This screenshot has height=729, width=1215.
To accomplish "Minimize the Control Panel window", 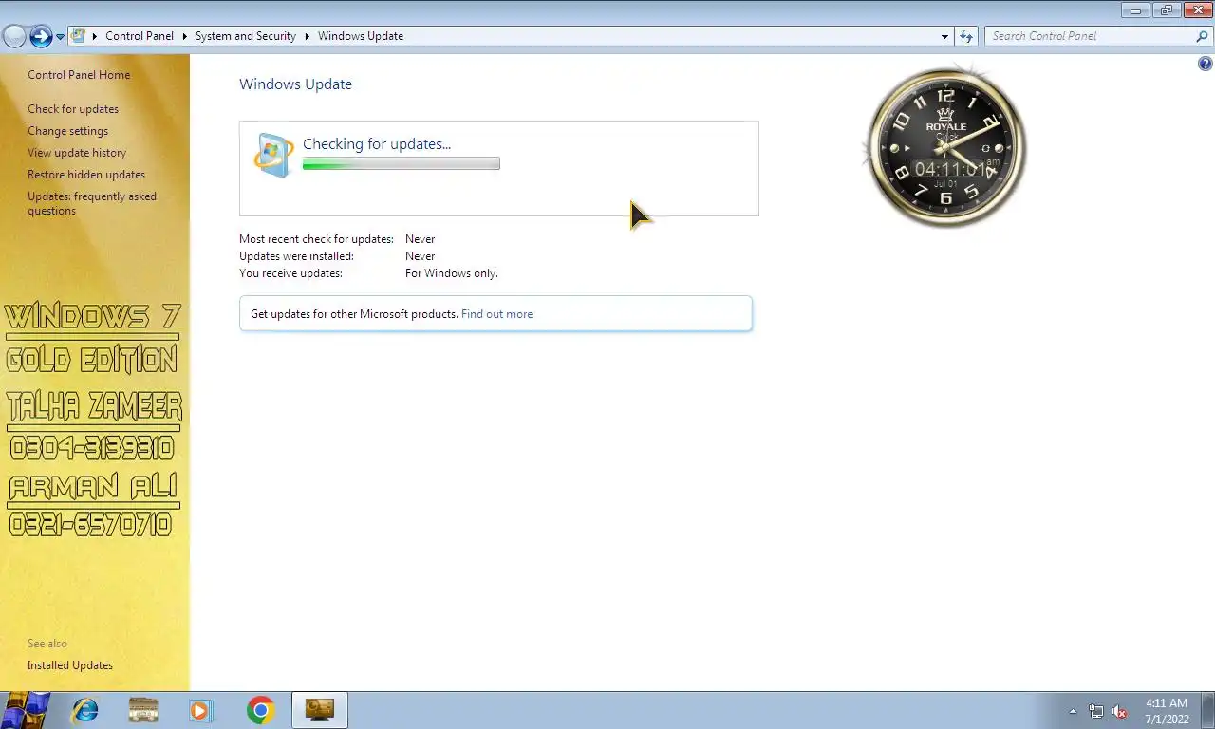I will (x=1135, y=10).
